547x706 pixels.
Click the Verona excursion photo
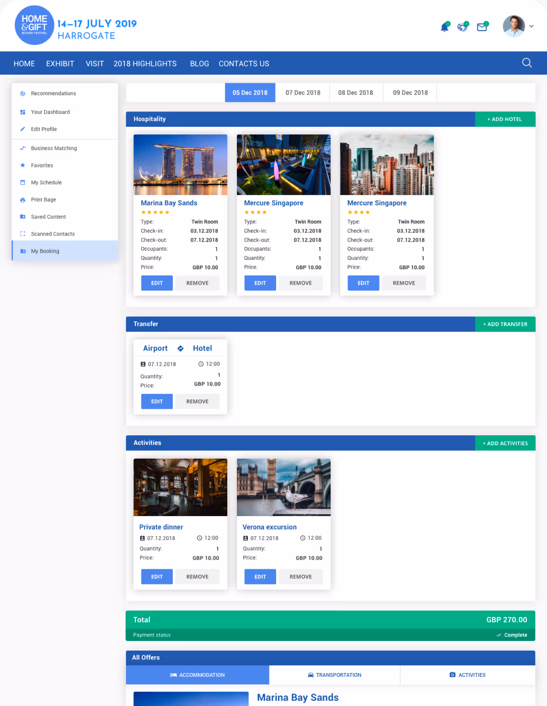click(284, 487)
